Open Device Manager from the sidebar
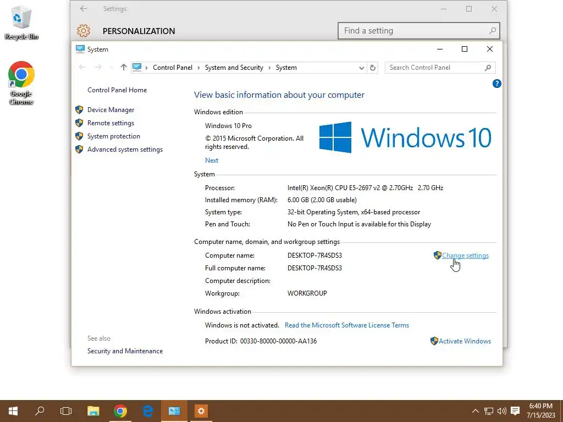563x422 pixels. pyautogui.click(x=111, y=110)
